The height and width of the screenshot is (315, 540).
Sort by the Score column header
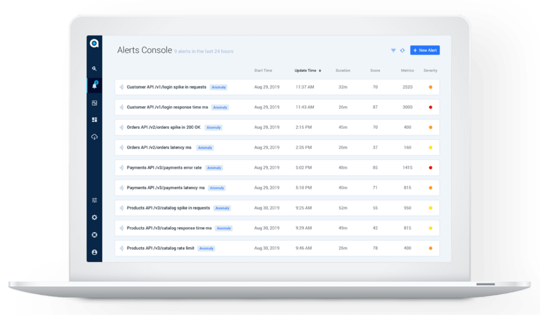click(375, 71)
